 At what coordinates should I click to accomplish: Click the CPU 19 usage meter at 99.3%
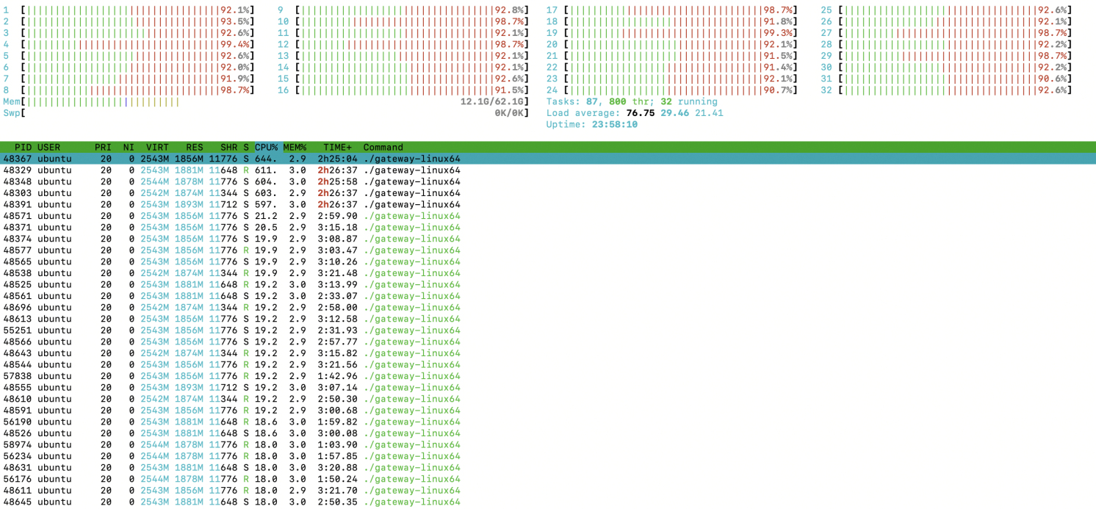click(x=672, y=33)
